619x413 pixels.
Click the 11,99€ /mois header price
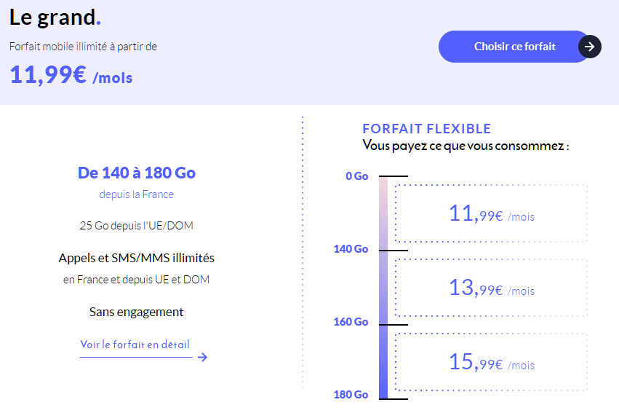[x=71, y=75]
